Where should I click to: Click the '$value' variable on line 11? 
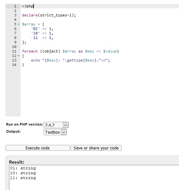[x=110, y=51]
